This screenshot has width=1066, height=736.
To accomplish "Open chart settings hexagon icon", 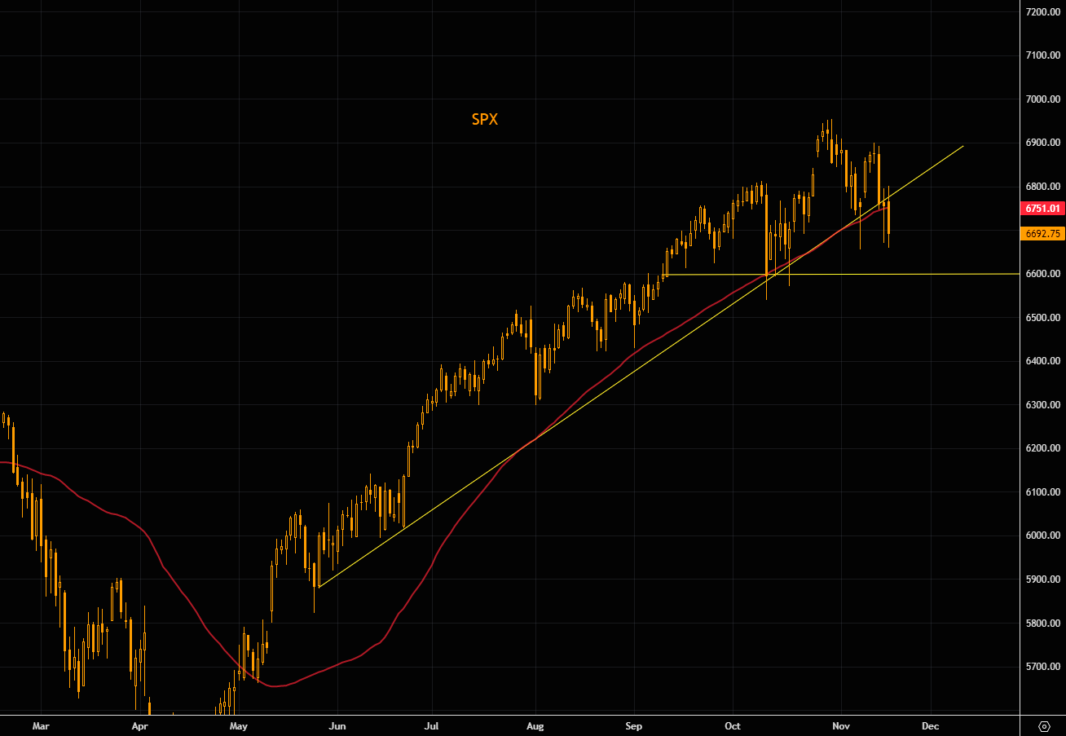I will (x=1044, y=725).
